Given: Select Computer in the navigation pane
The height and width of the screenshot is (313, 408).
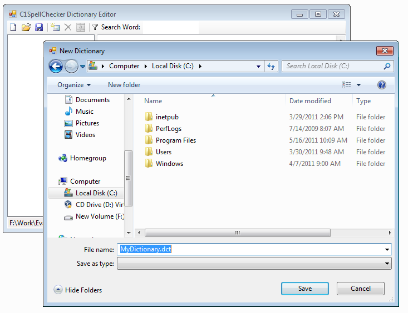Looking at the screenshot, I should pos(80,181).
